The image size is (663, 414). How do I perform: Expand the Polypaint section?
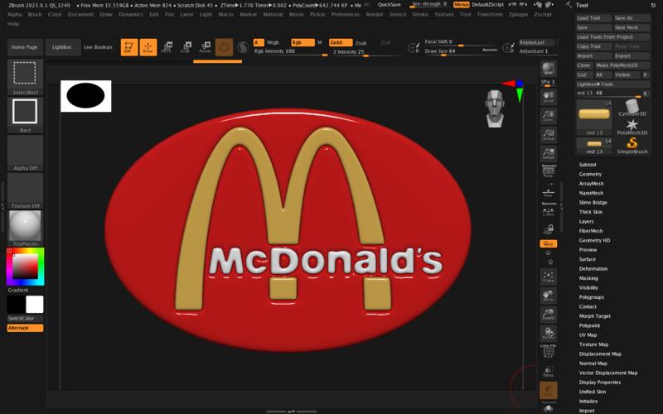(x=589, y=325)
